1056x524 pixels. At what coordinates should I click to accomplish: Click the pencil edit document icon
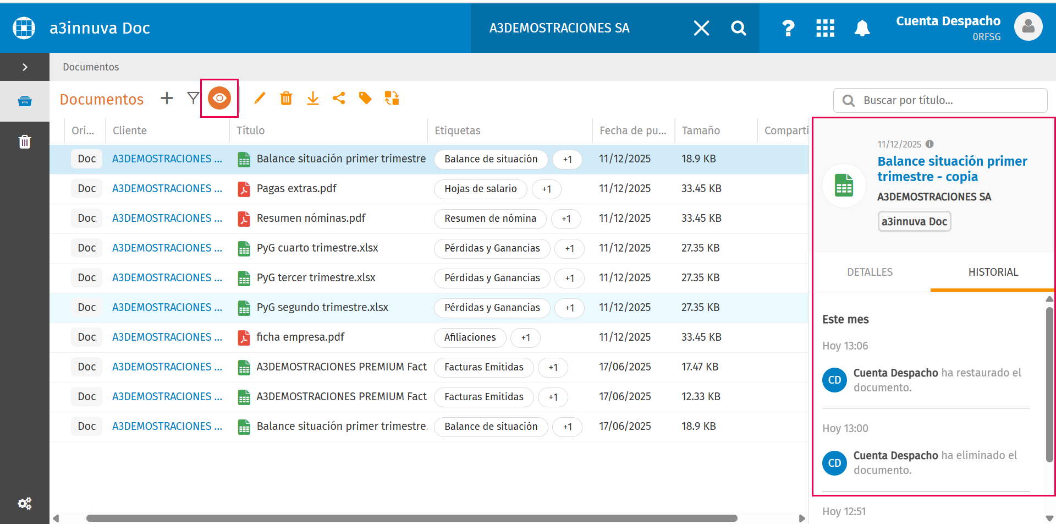260,99
